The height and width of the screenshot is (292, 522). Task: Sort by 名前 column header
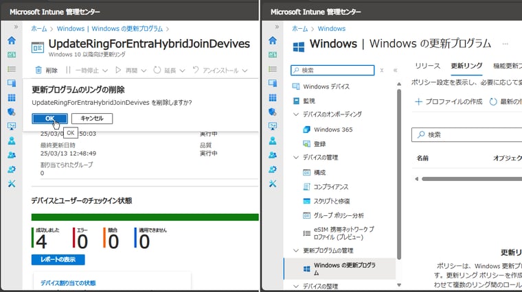click(x=422, y=158)
